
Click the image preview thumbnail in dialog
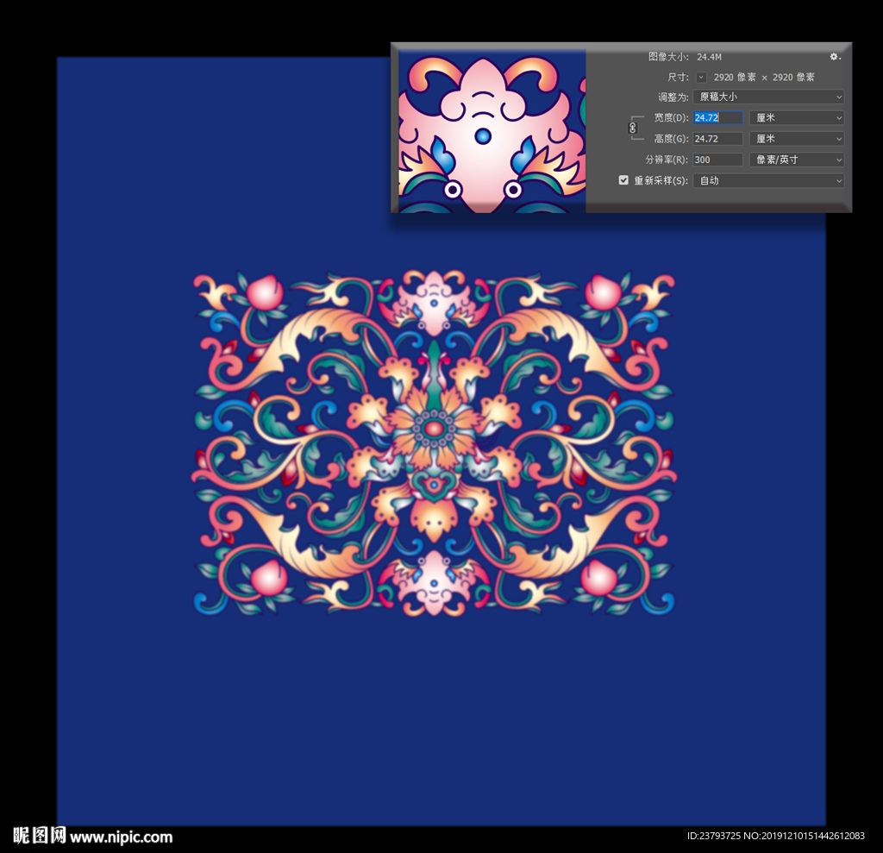tap(492, 131)
